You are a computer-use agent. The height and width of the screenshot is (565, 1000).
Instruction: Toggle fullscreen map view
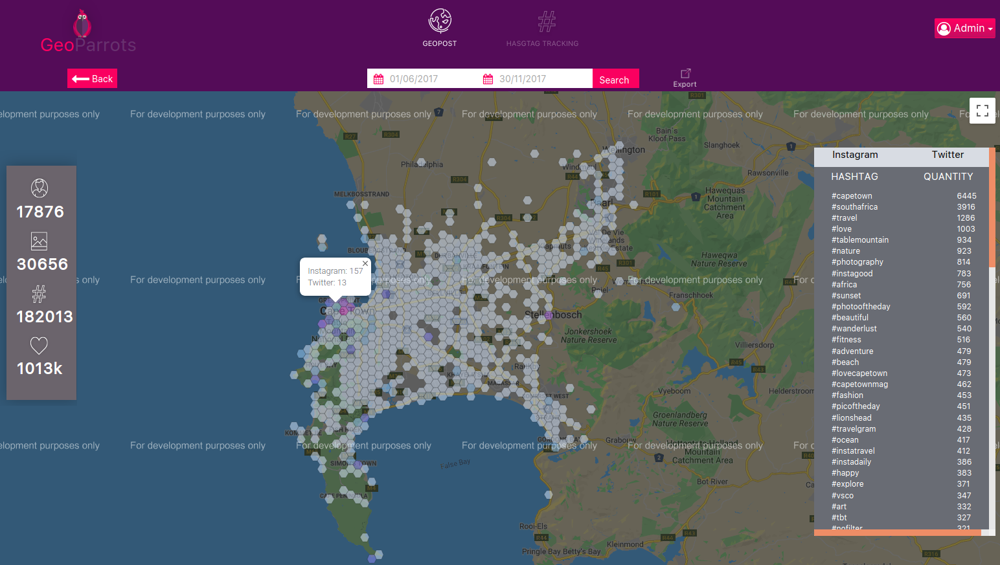[x=982, y=111]
